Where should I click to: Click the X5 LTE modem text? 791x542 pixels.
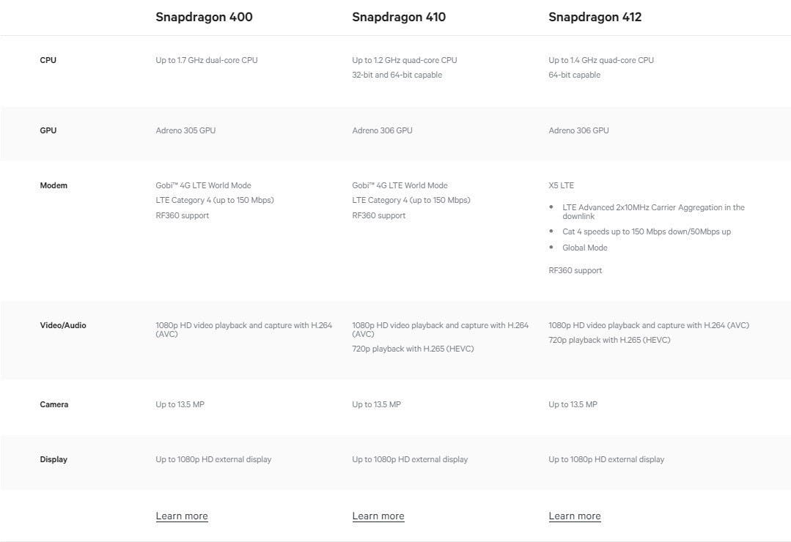(x=562, y=185)
